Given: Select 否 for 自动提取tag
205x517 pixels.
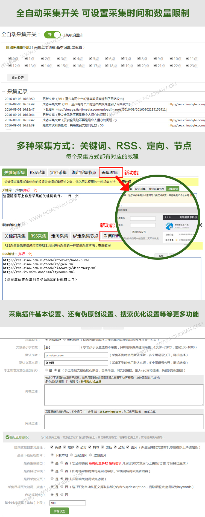Looking at the screenshot, I should (x=62, y=495).
